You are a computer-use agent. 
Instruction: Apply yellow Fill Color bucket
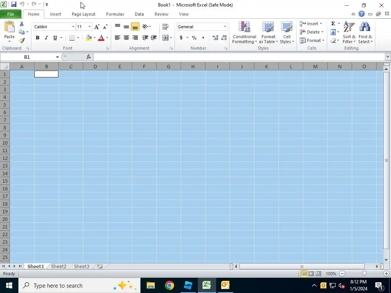pos(89,38)
